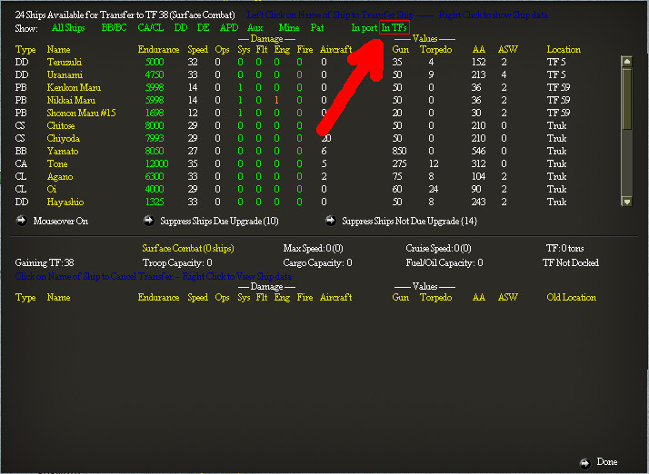Click upper Type column header
The image size is (649, 474).
25,50
